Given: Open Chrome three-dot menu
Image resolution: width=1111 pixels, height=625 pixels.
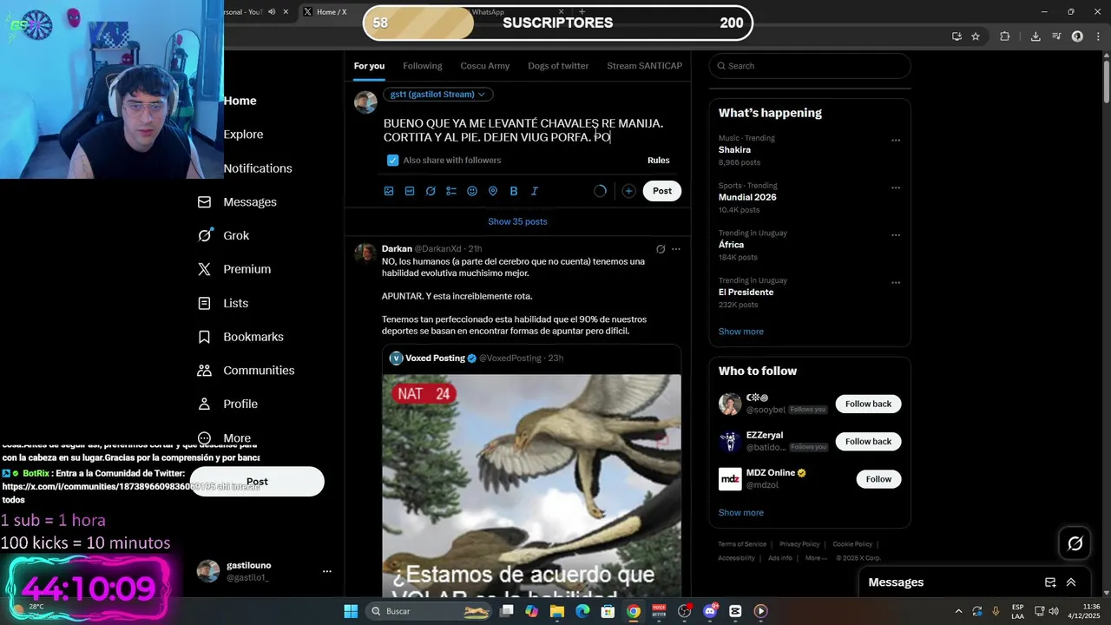Looking at the screenshot, I should pos(1096,36).
